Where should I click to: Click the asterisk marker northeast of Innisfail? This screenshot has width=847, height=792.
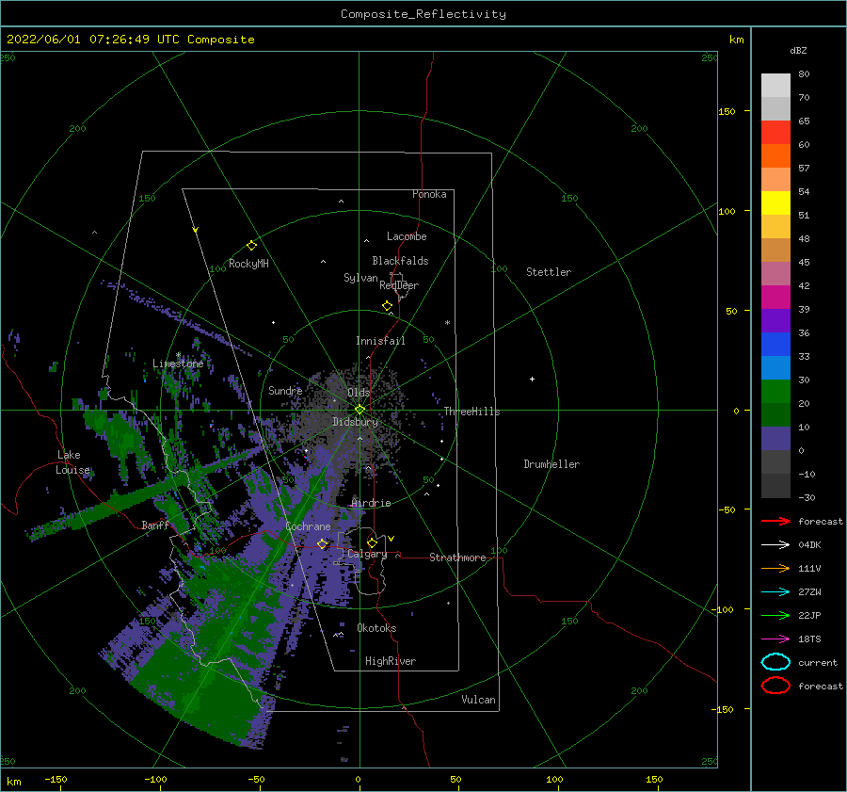447,323
